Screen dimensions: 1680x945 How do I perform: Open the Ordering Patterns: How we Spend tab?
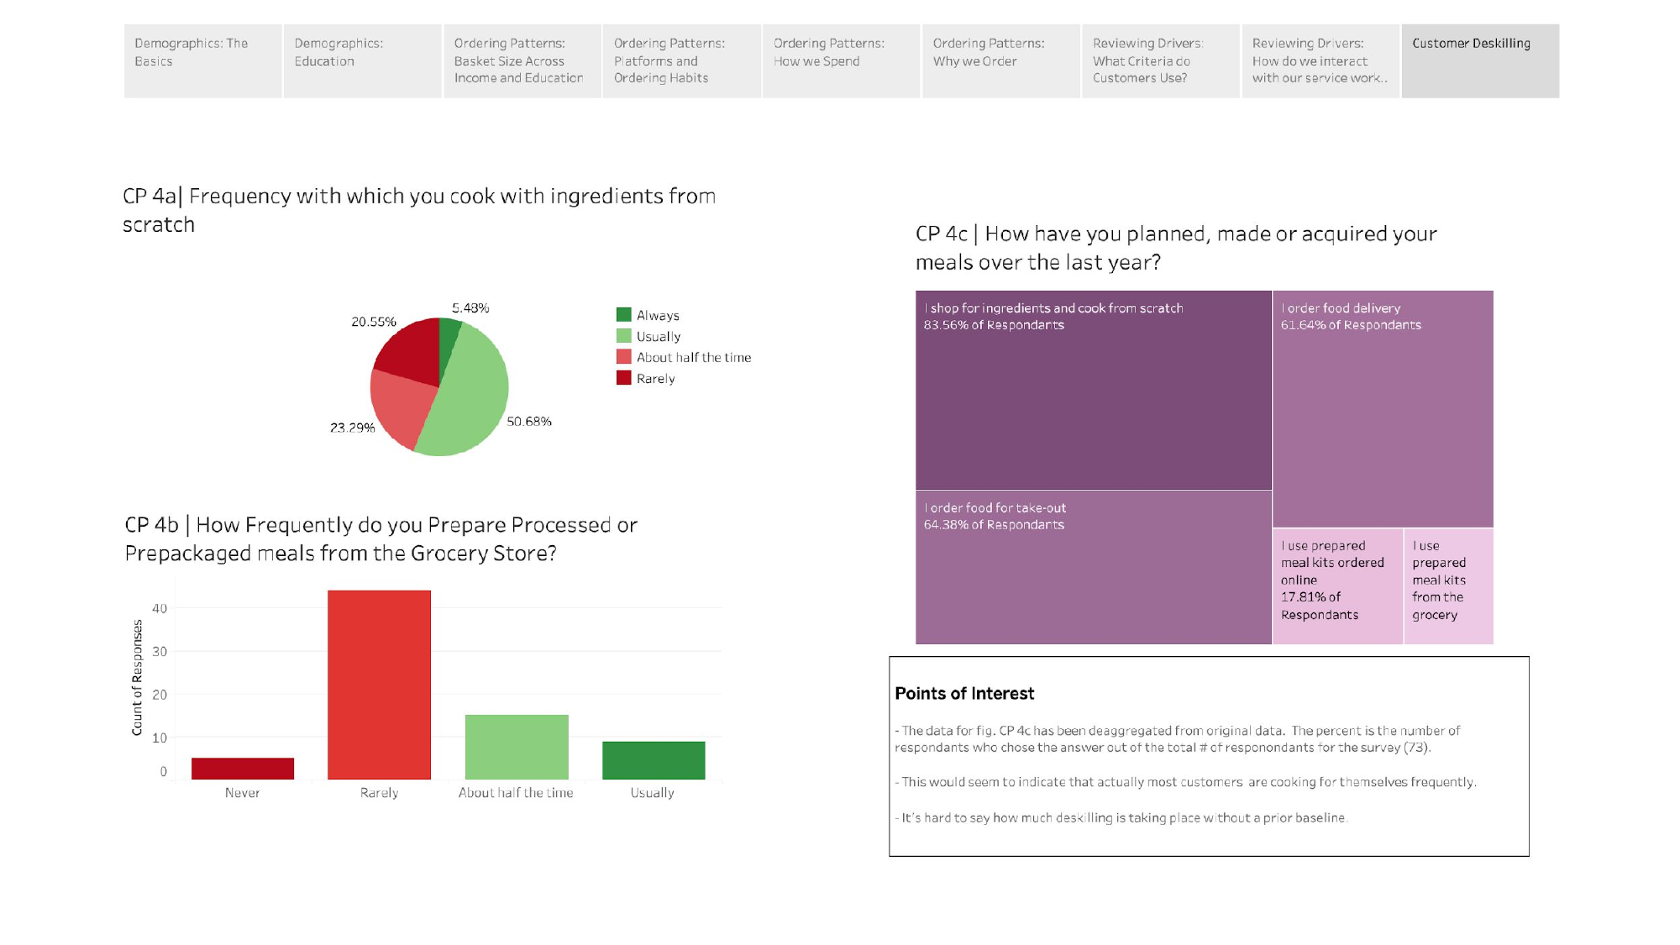tap(840, 60)
